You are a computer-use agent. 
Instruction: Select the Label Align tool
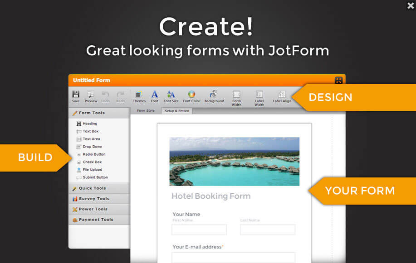coord(282,96)
